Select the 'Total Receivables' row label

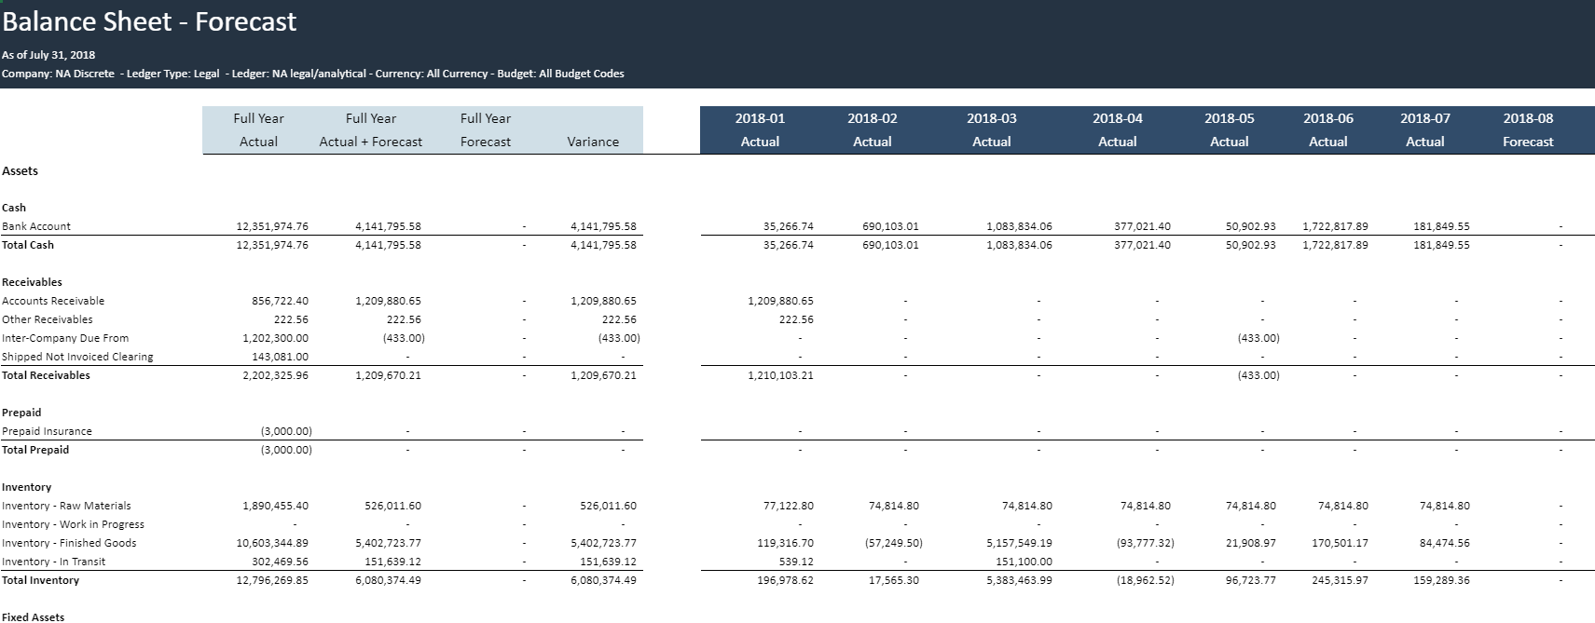[x=47, y=375]
